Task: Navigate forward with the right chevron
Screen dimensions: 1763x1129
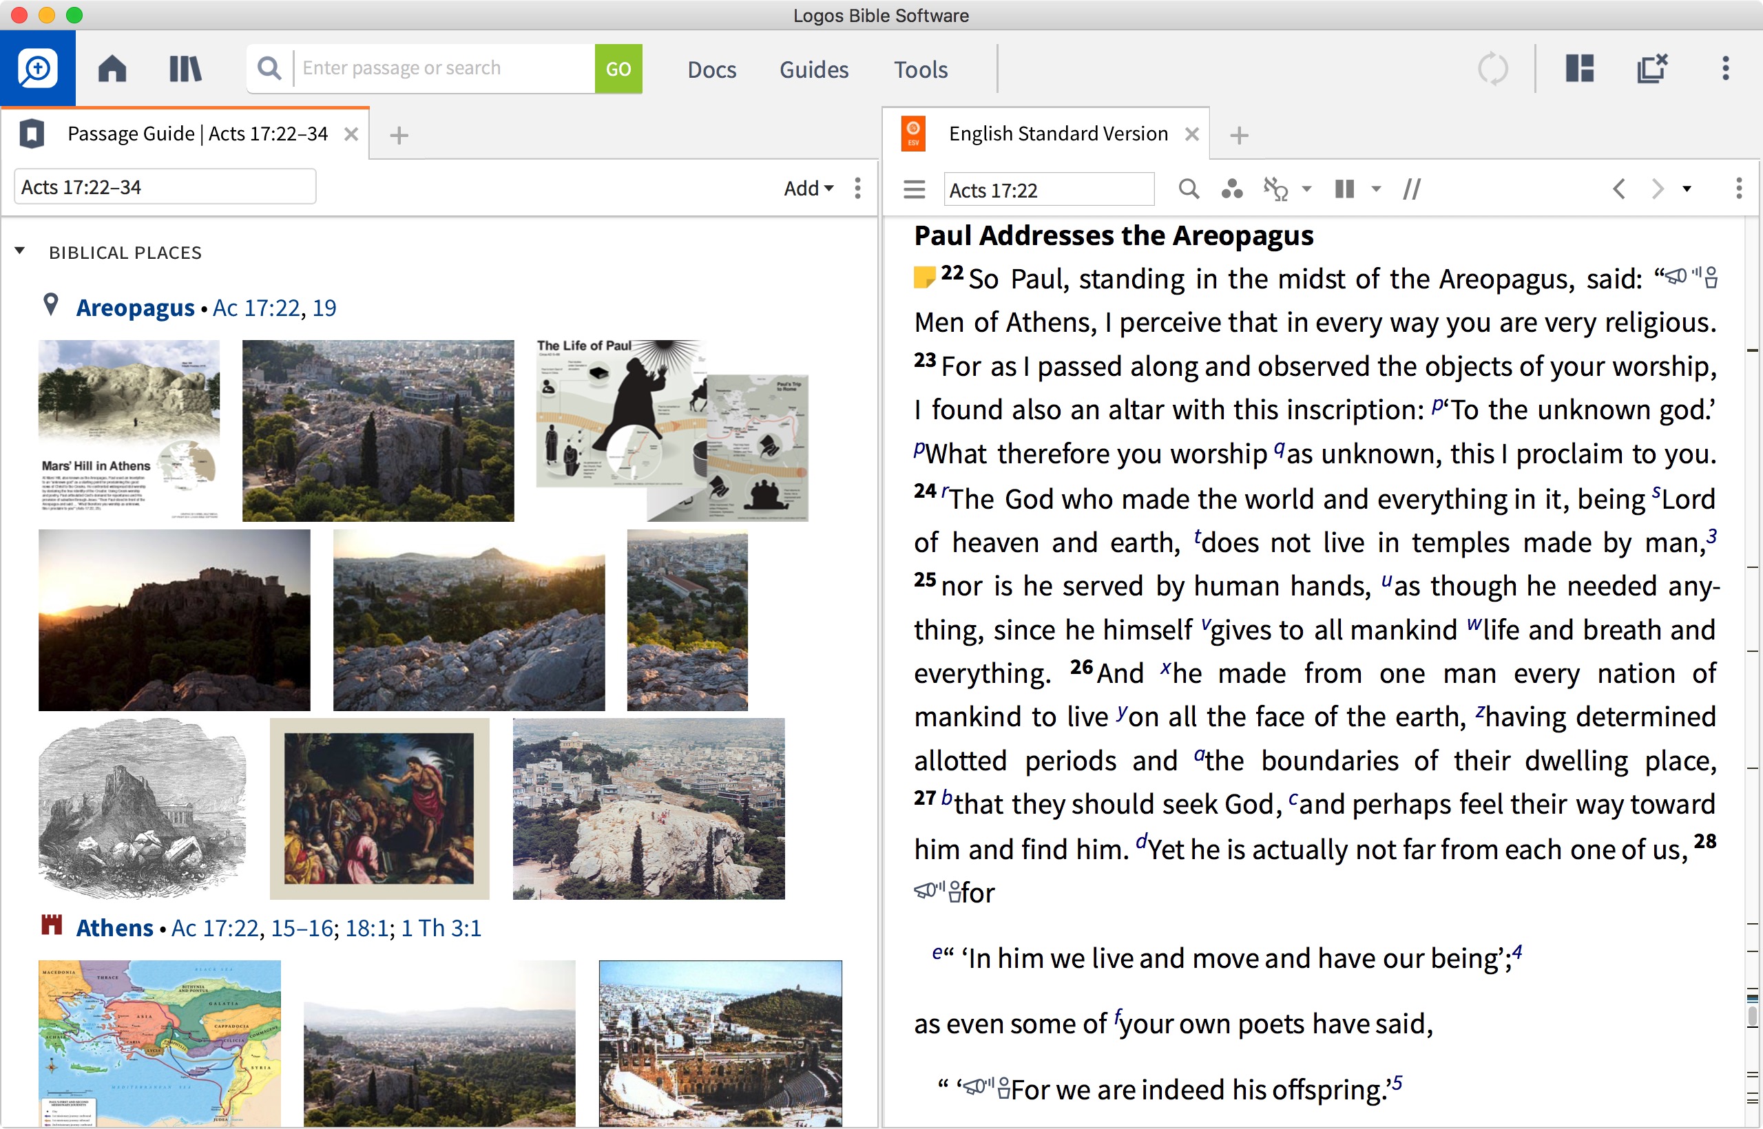Action: pyautogui.click(x=1657, y=189)
